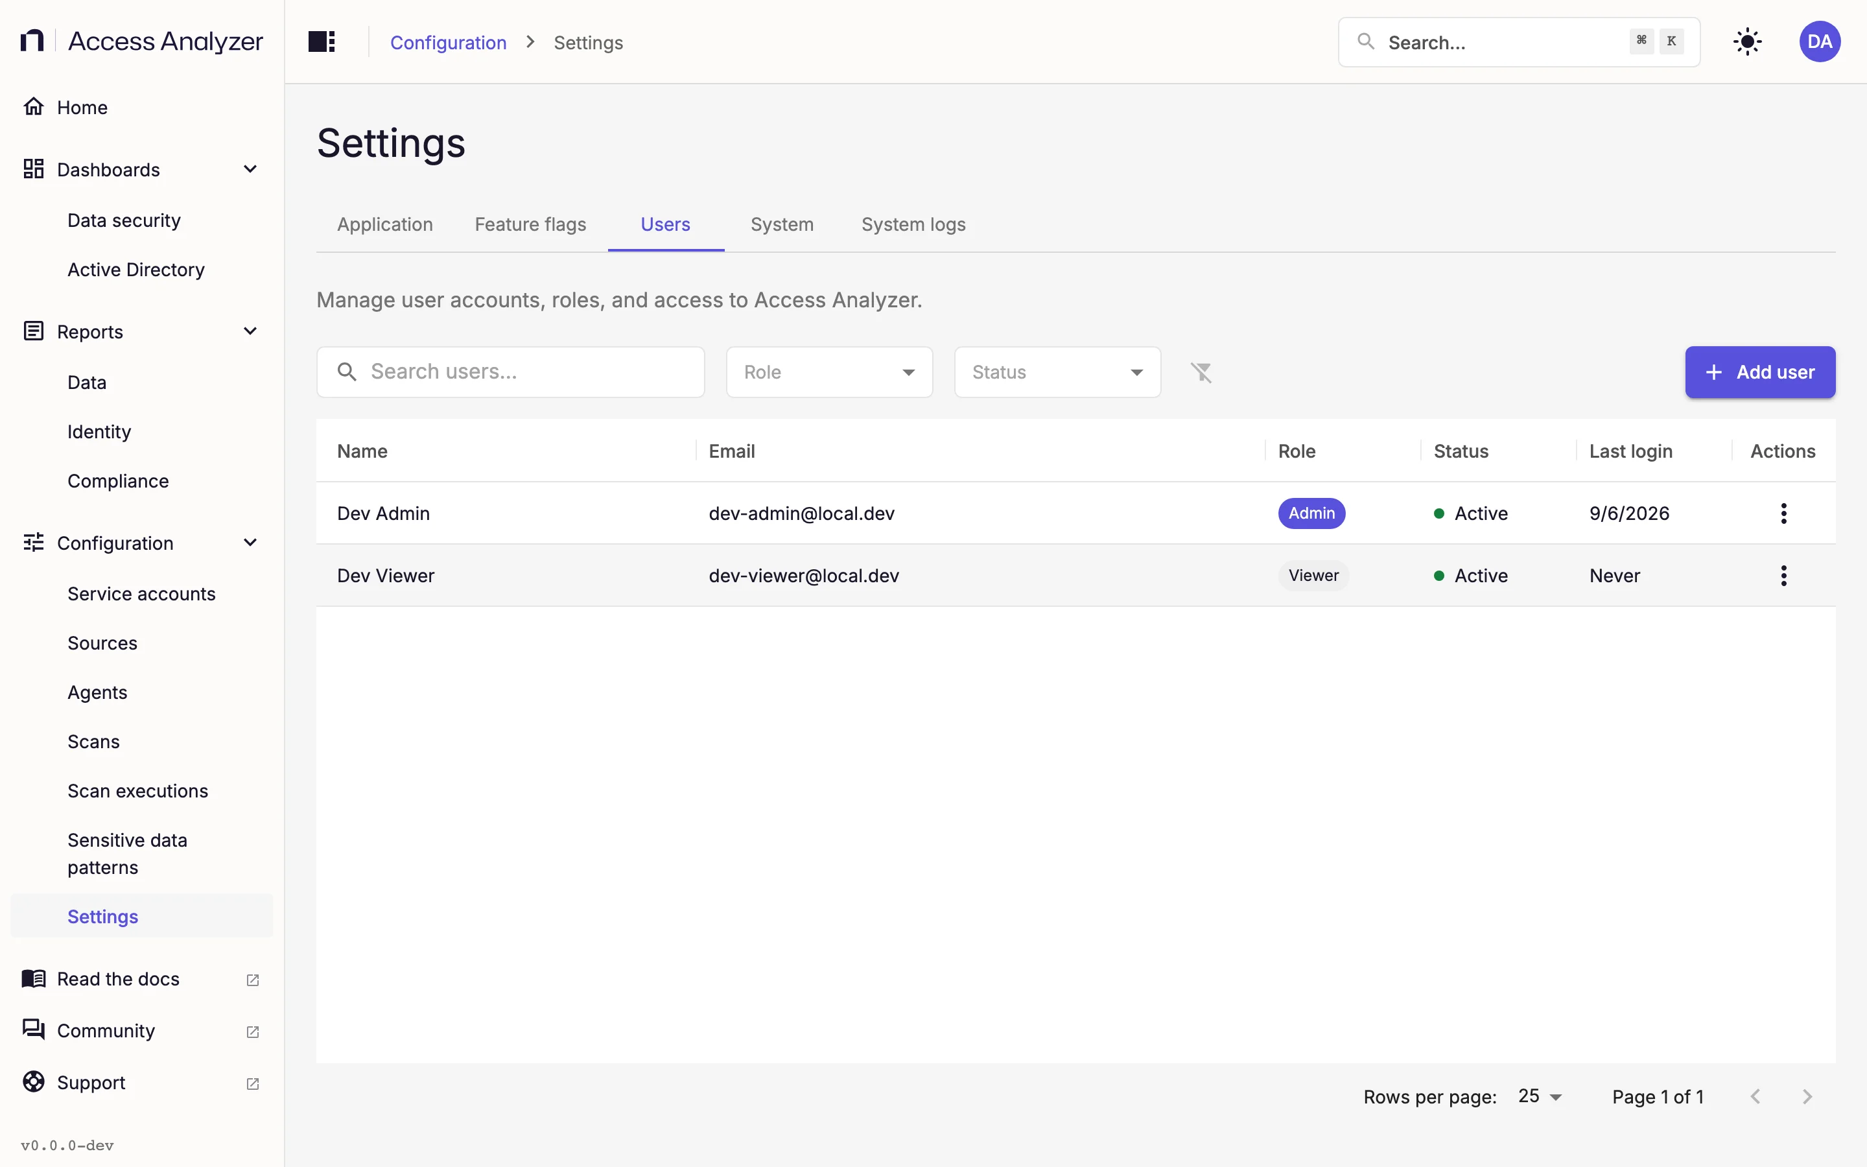Click the plus icon on Add user

[x=1713, y=372]
